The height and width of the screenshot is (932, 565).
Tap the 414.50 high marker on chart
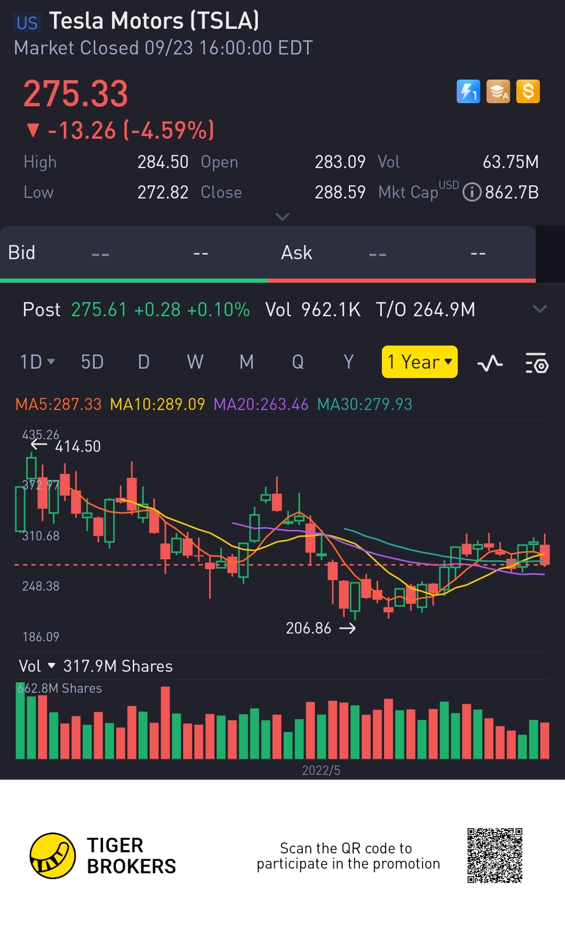click(77, 446)
